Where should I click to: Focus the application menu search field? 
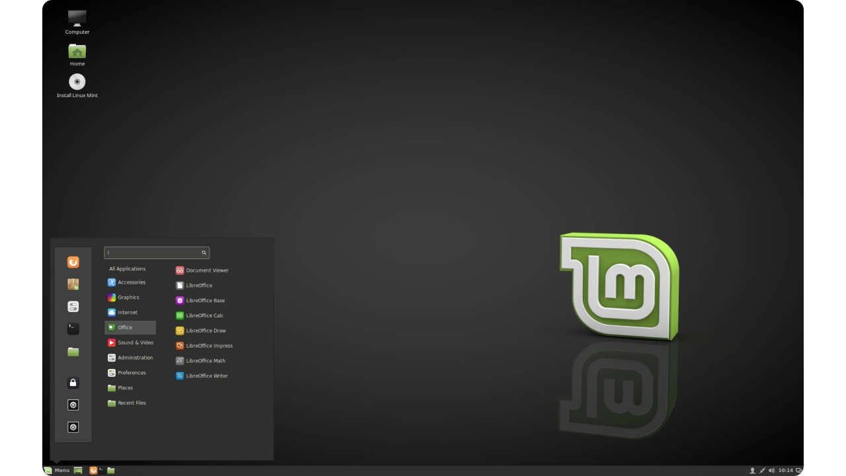tap(157, 253)
